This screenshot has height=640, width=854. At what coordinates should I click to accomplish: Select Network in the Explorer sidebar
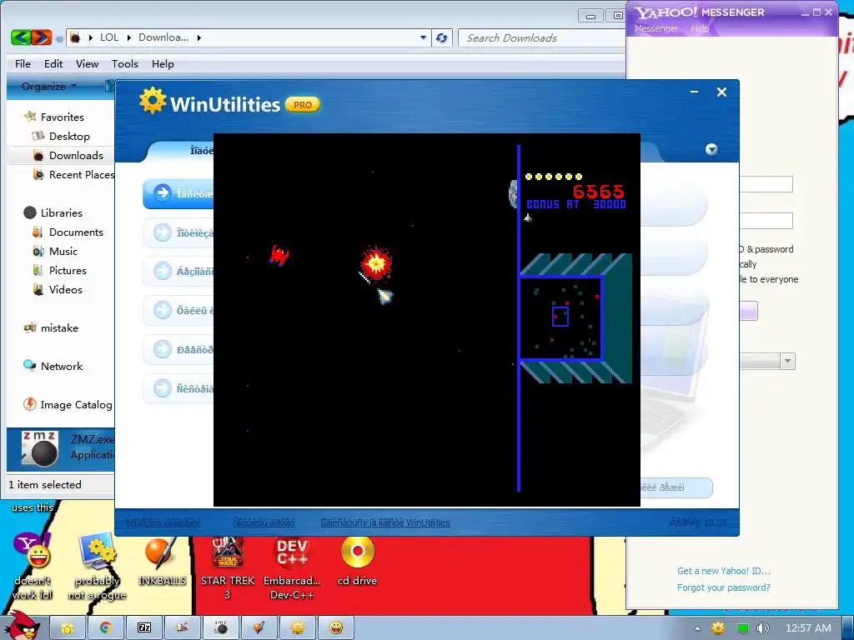pos(62,367)
